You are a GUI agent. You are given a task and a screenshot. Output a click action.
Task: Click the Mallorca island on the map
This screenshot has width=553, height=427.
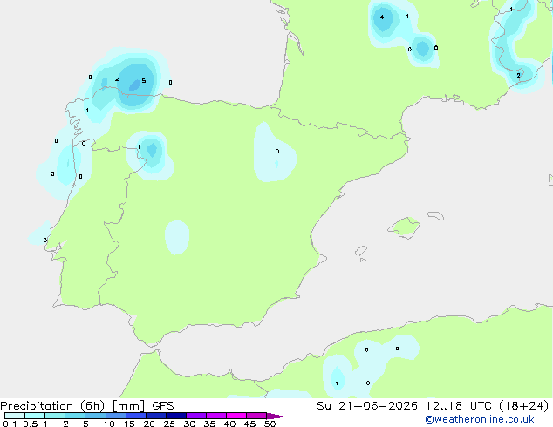point(404,227)
